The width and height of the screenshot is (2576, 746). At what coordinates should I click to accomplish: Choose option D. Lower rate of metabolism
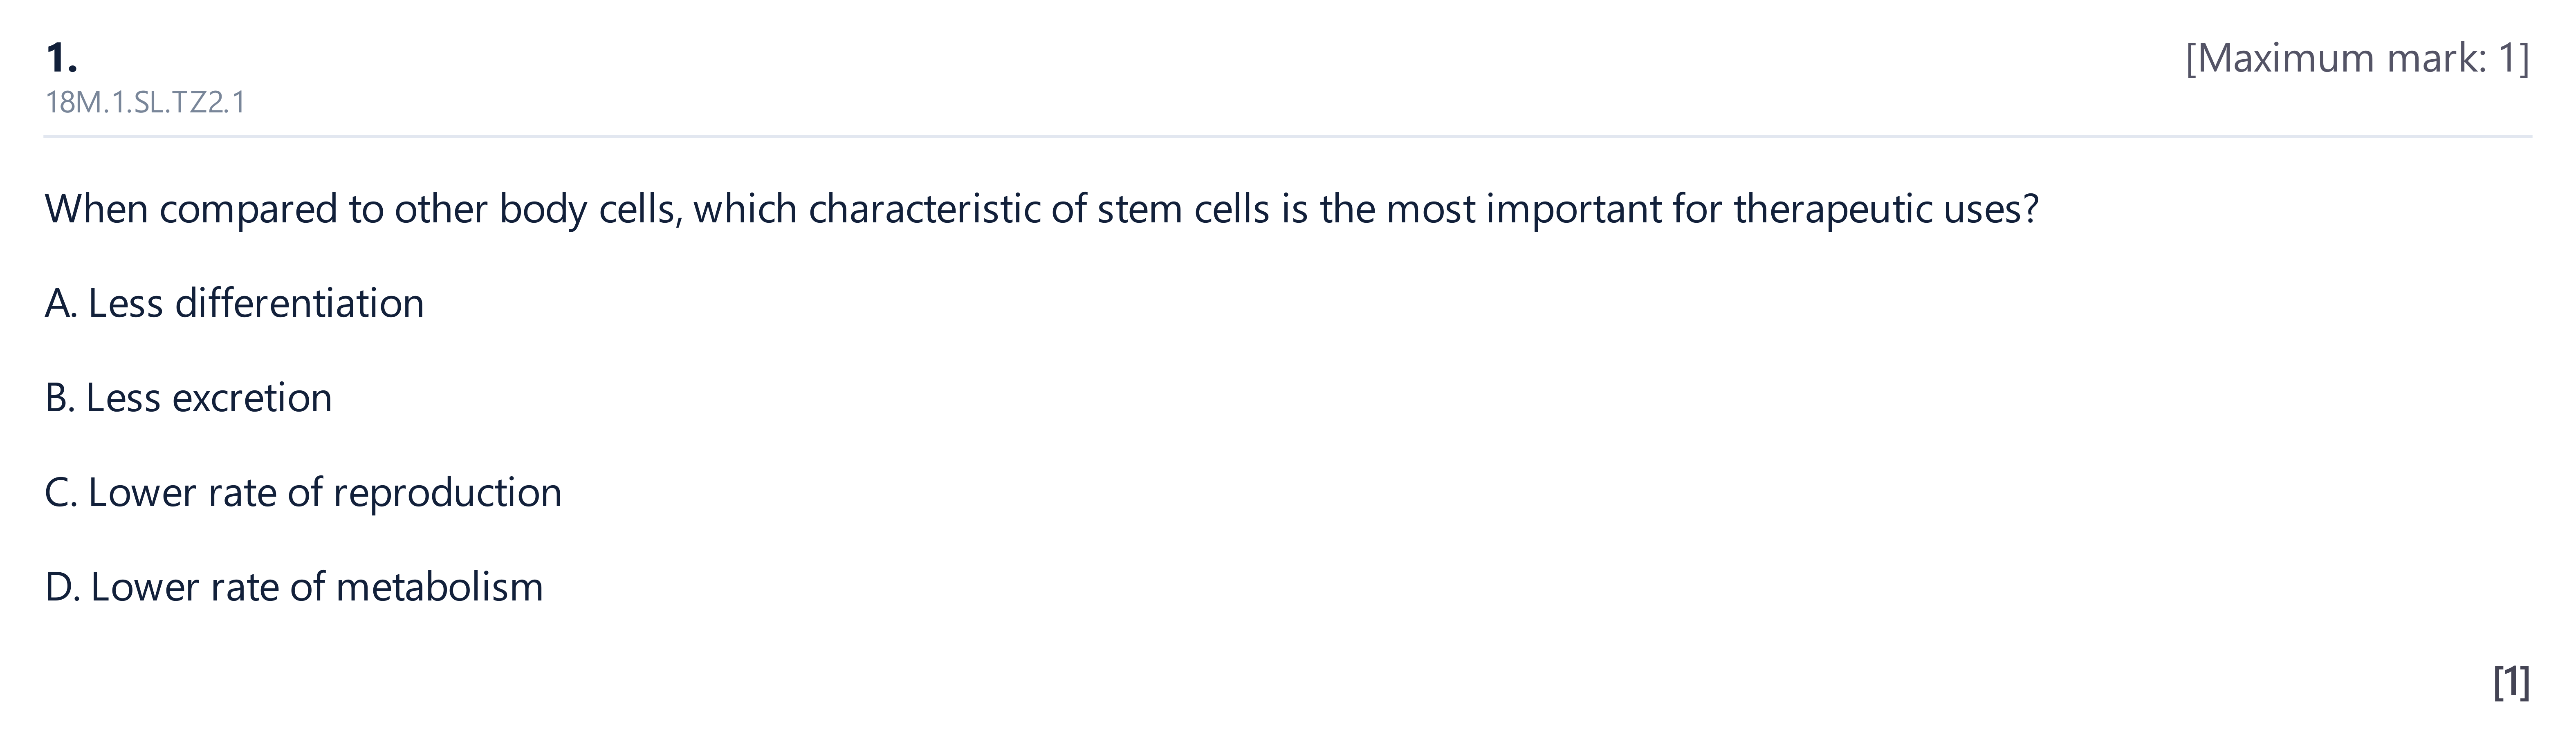click(x=294, y=587)
